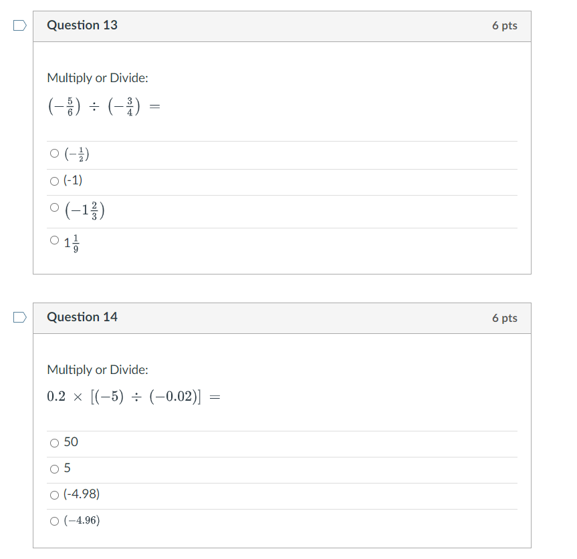Select the (-4.96) answer option

click(x=53, y=520)
